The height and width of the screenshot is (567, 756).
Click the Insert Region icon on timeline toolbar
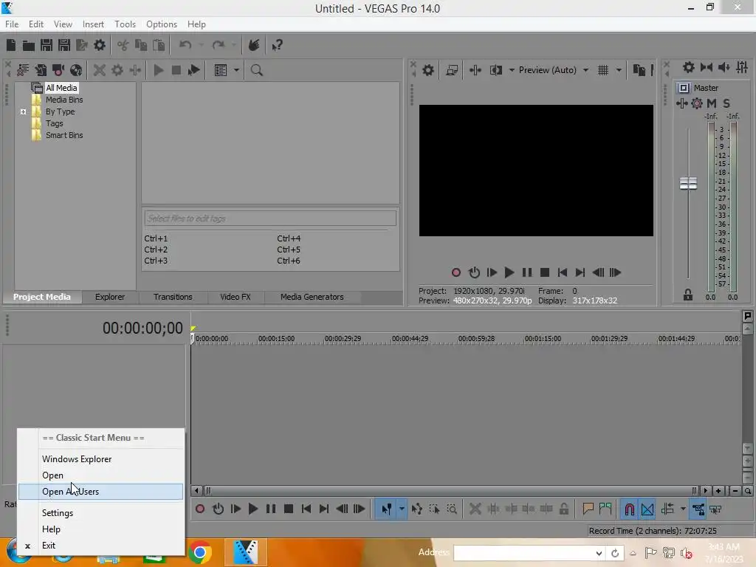pos(605,509)
